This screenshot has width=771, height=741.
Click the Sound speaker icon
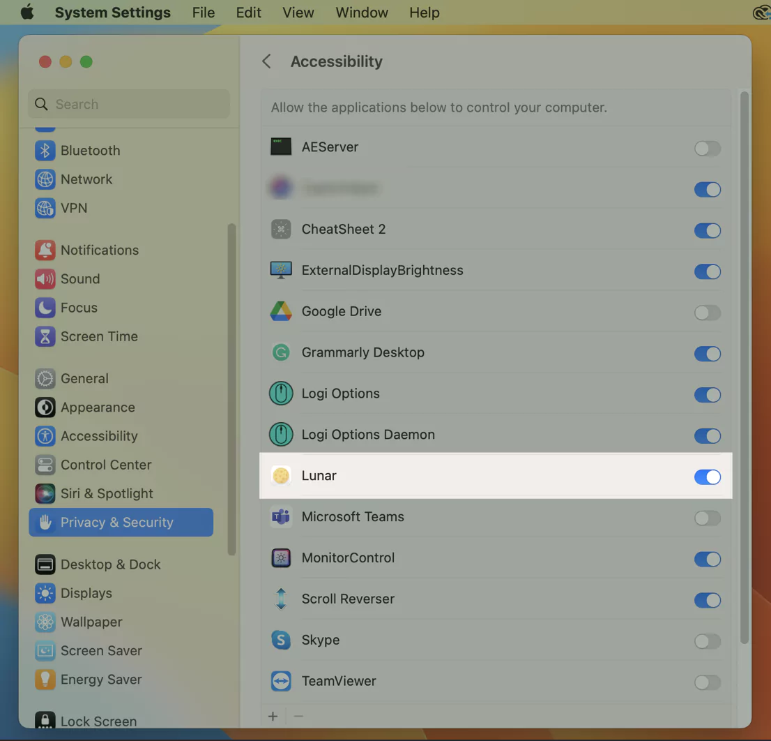45,279
